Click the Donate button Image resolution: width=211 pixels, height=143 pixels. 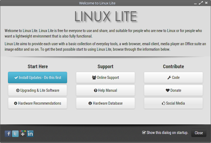pyautogui.click(x=173, y=90)
